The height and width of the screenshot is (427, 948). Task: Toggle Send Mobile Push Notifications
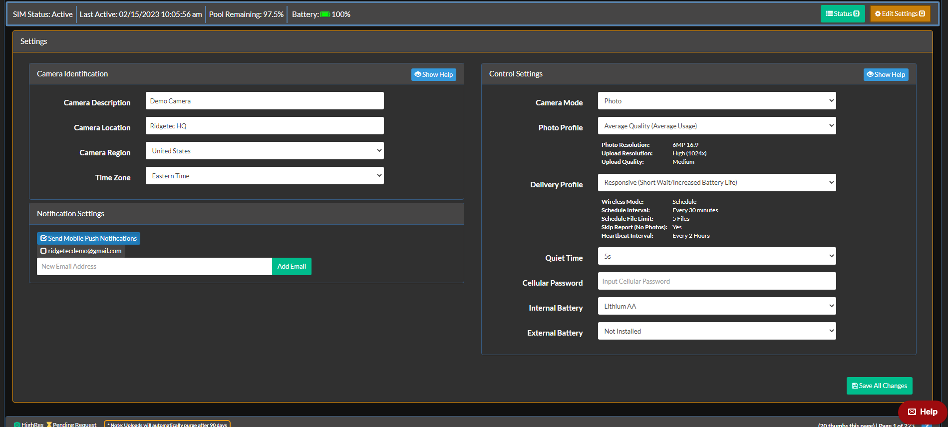pos(88,238)
